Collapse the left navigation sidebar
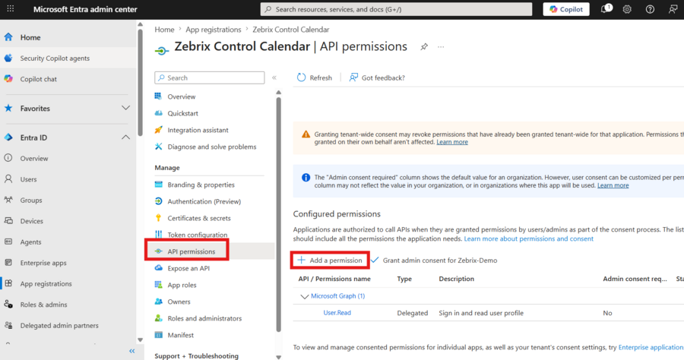Viewport: 684px width, 360px height. (131, 351)
